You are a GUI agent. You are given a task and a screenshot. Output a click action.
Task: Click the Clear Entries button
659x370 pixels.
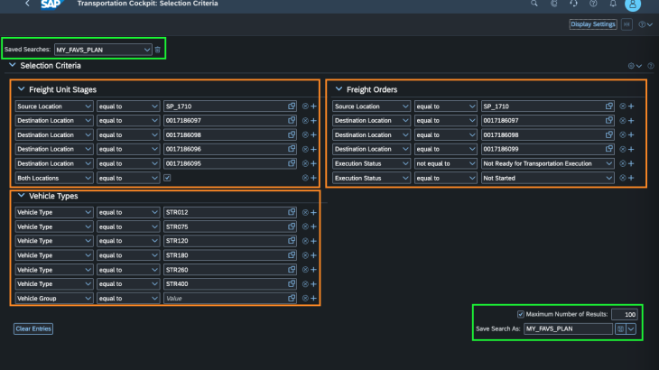coord(33,328)
